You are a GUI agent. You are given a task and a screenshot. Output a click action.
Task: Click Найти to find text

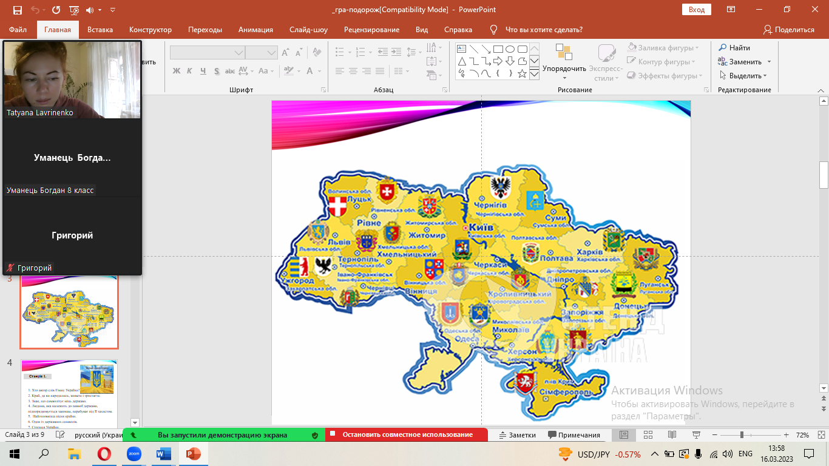pyautogui.click(x=735, y=48)
